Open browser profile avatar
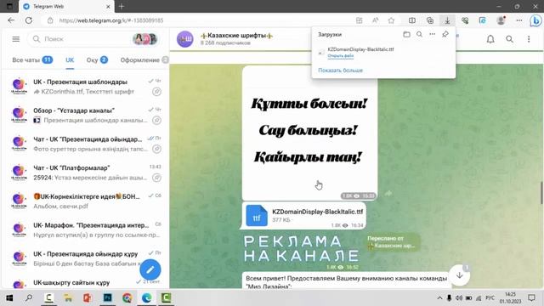This screenshot has width=544, height=306. 501,20
